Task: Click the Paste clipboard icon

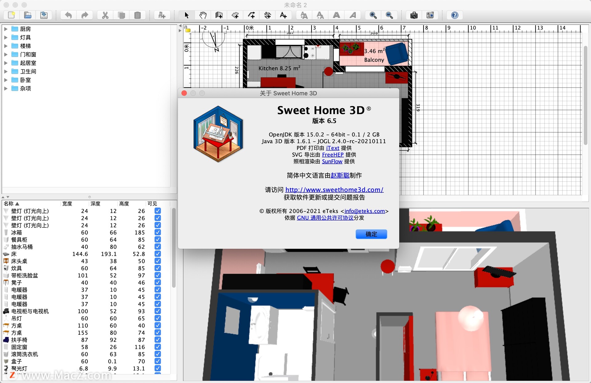Action: 138,15
